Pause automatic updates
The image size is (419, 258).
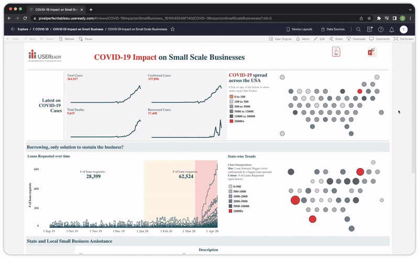click(x=85, y=39)
